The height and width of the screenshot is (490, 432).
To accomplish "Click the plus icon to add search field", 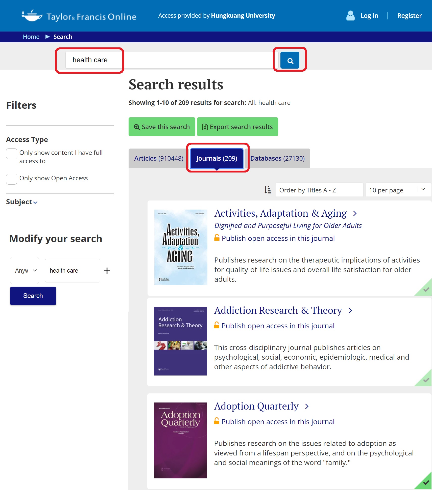I will point(107,271).
